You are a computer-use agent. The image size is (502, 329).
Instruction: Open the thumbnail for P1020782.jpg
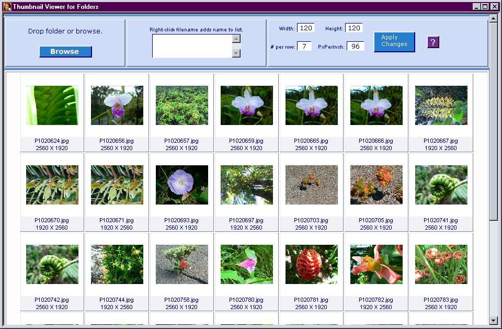pyautogui.click(x=376, y=264)
